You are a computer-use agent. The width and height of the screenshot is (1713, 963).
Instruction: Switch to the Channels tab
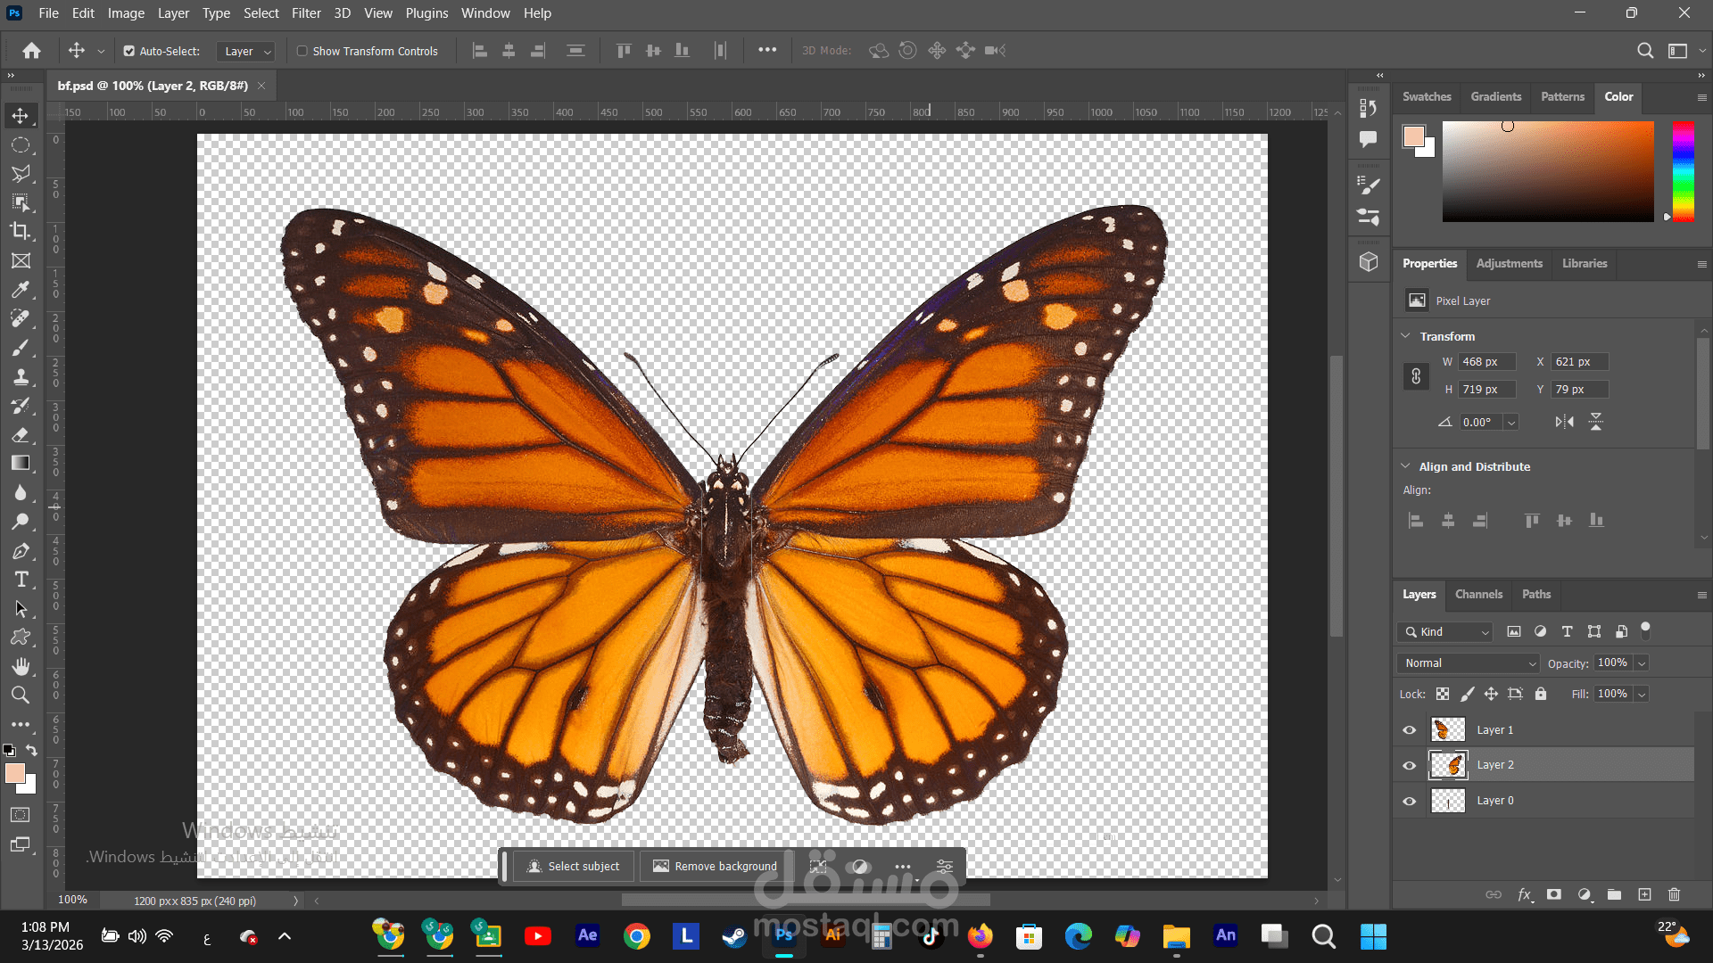click(1478, 594)
